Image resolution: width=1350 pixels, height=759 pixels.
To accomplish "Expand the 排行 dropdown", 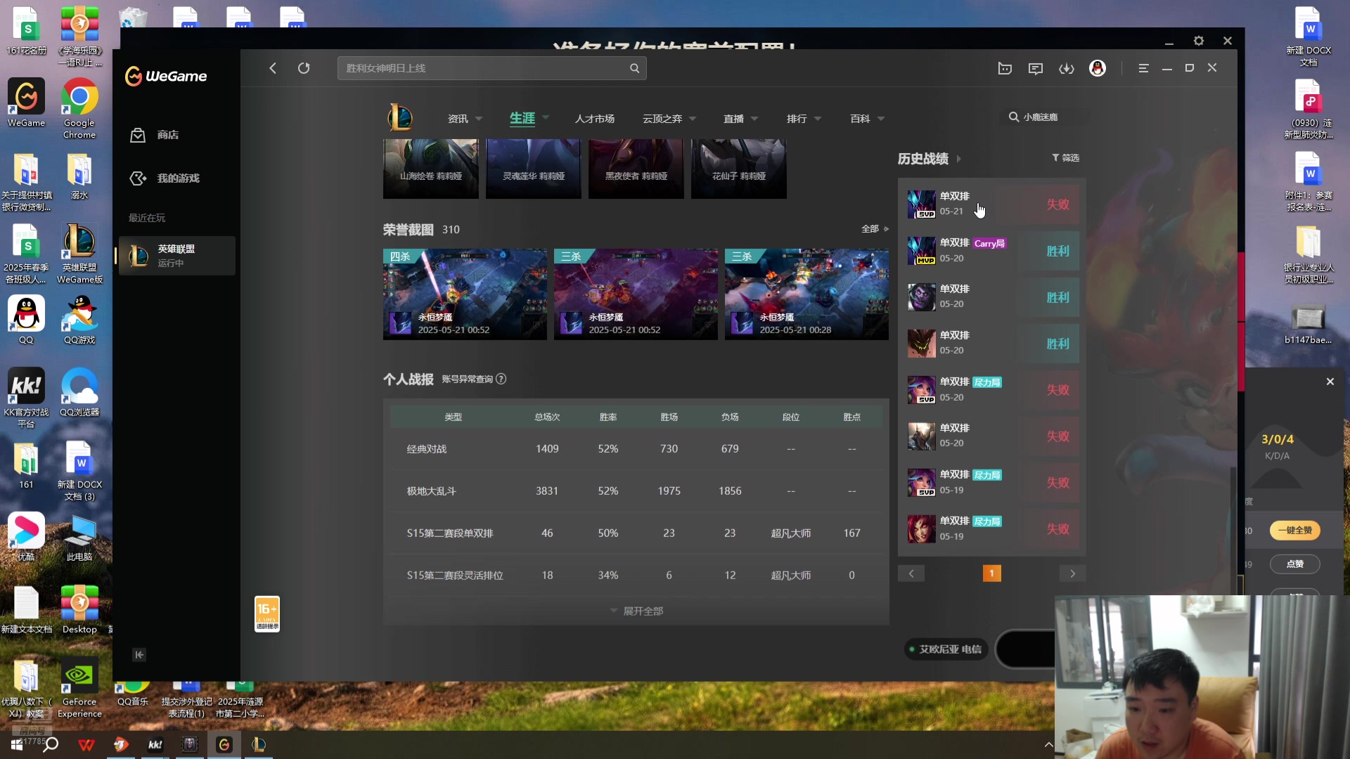I will [818, 119].
